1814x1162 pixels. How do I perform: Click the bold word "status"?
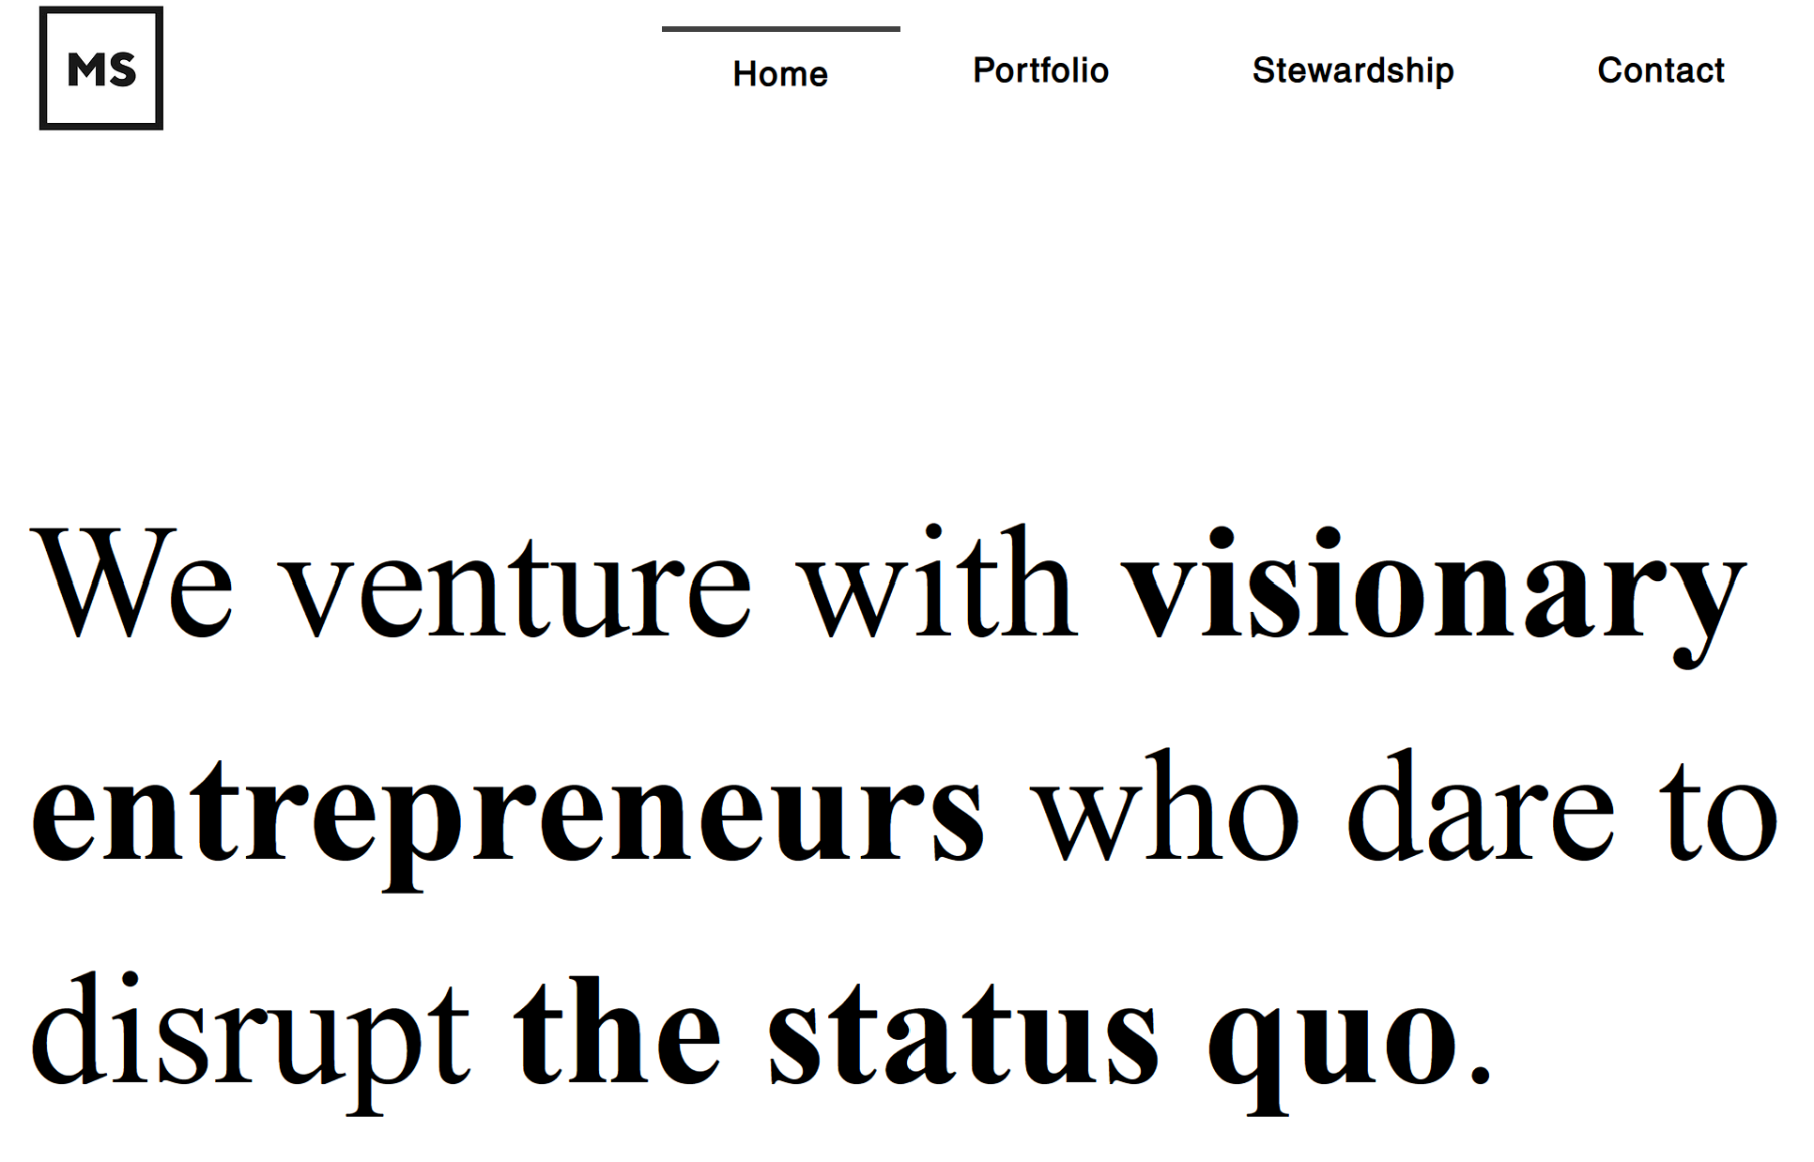click(x=963, y=1038)
